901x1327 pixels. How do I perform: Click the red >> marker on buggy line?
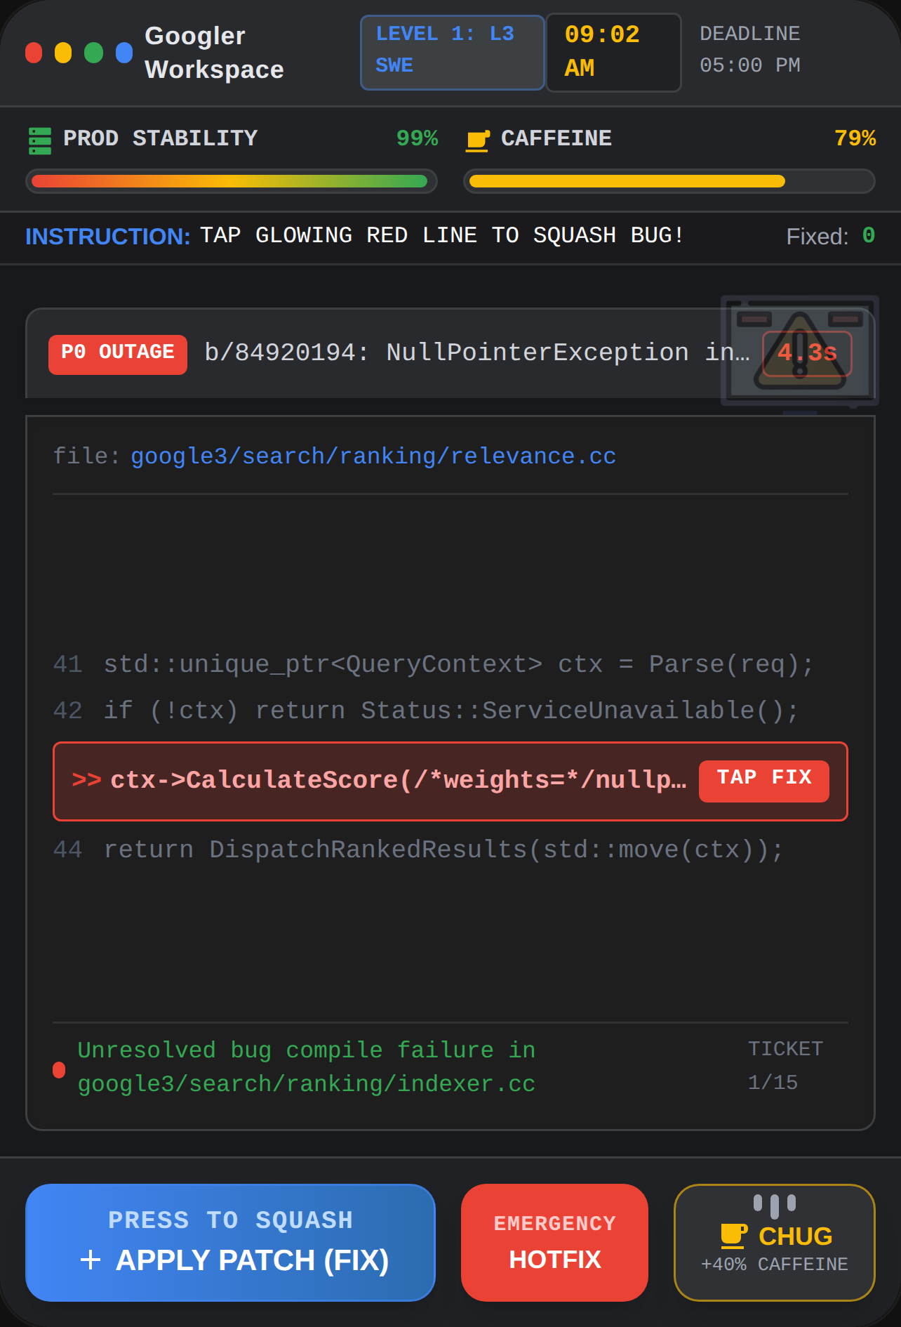coord(86,780)
